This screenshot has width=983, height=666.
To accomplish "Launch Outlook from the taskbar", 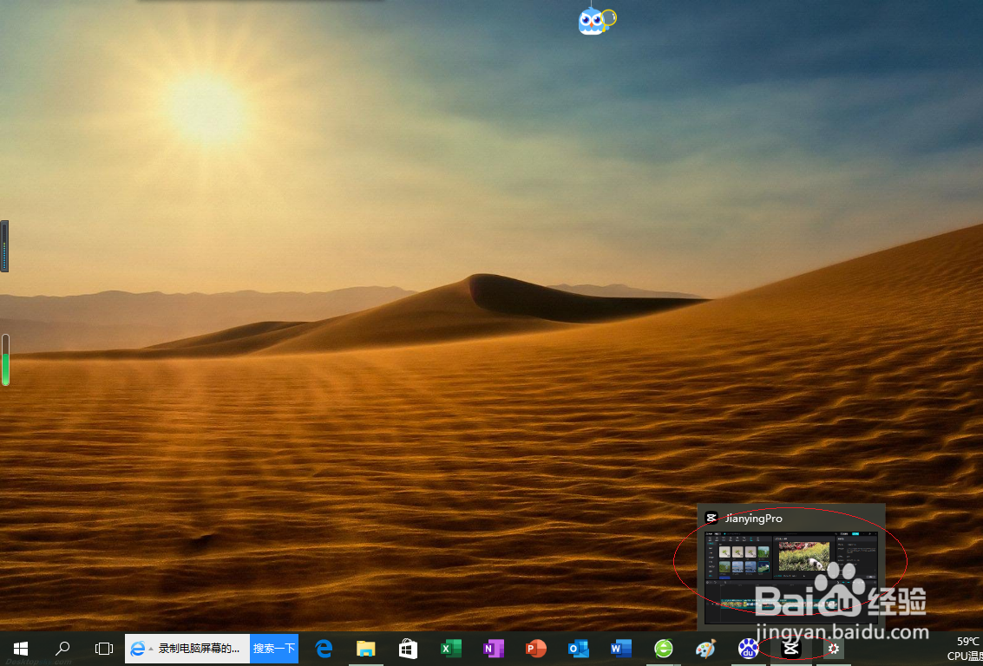I will (x=578, y=649).
